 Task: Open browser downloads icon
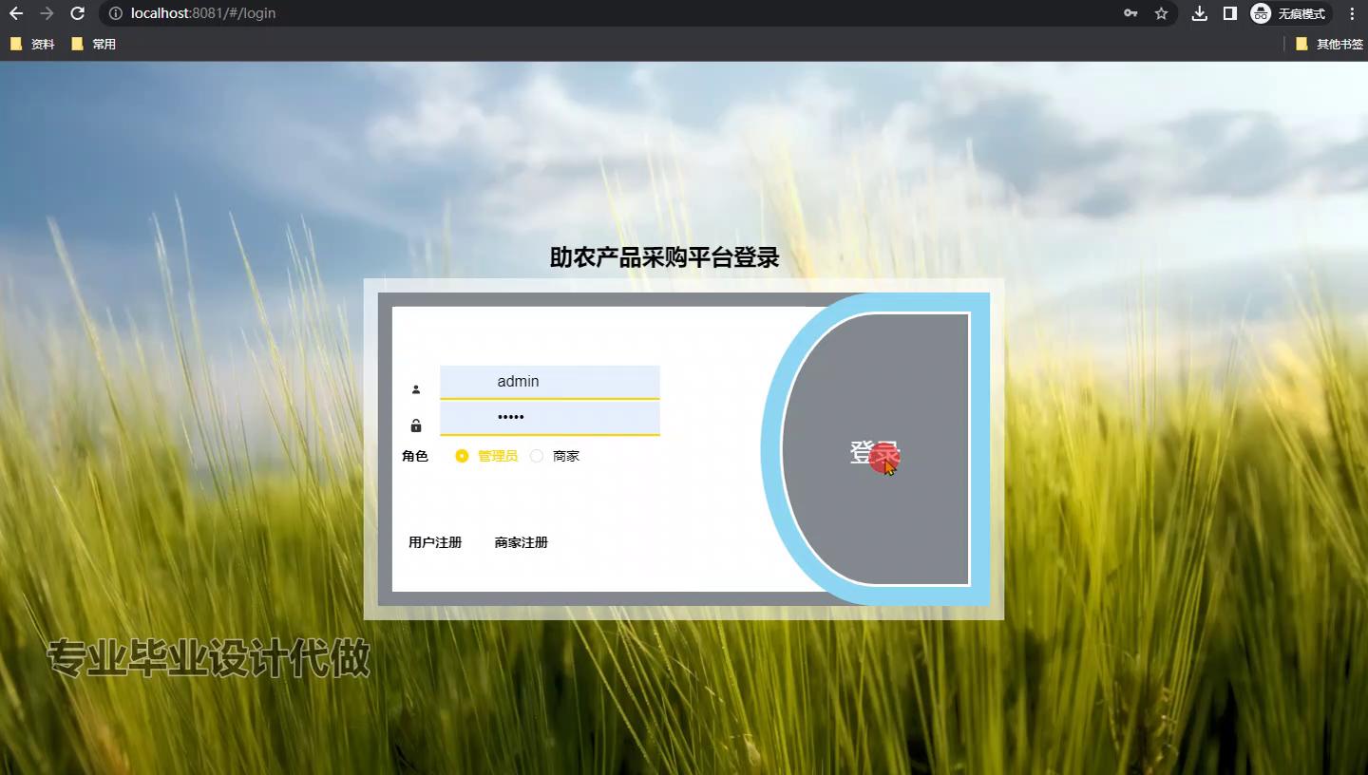coord(1200,13)
